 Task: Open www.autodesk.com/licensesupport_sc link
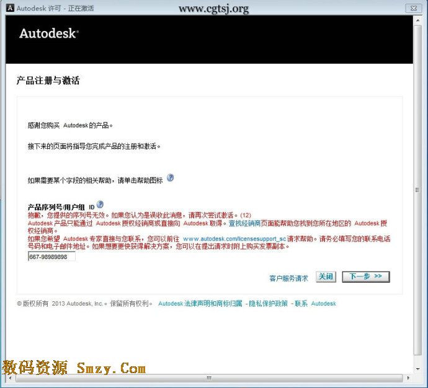pyautogui.click(x=234, y=239)
